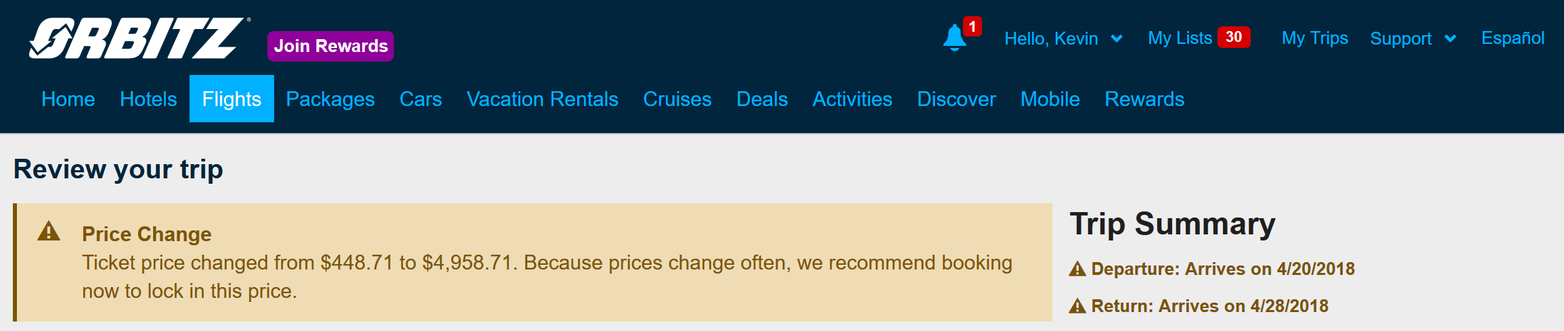1564x331 pixels.
Task: Open the My Trips link
Action: (x=1315, y=38)
